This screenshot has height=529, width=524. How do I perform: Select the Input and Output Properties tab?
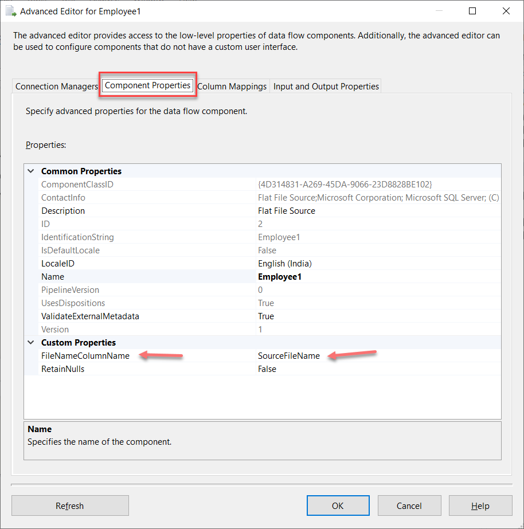[326, 87]
